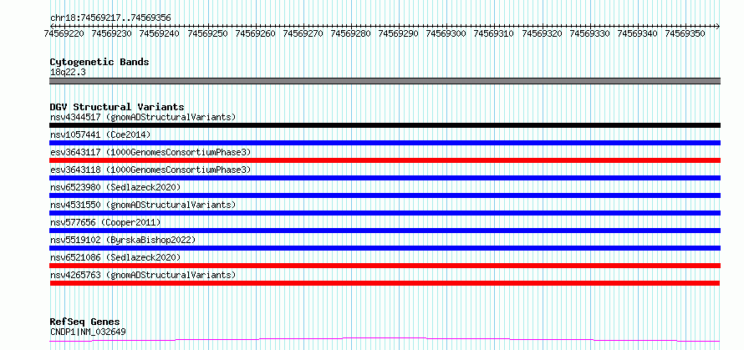Click ruler position 74569280
This screenshot has height=350, width=744.
[350, 33]
